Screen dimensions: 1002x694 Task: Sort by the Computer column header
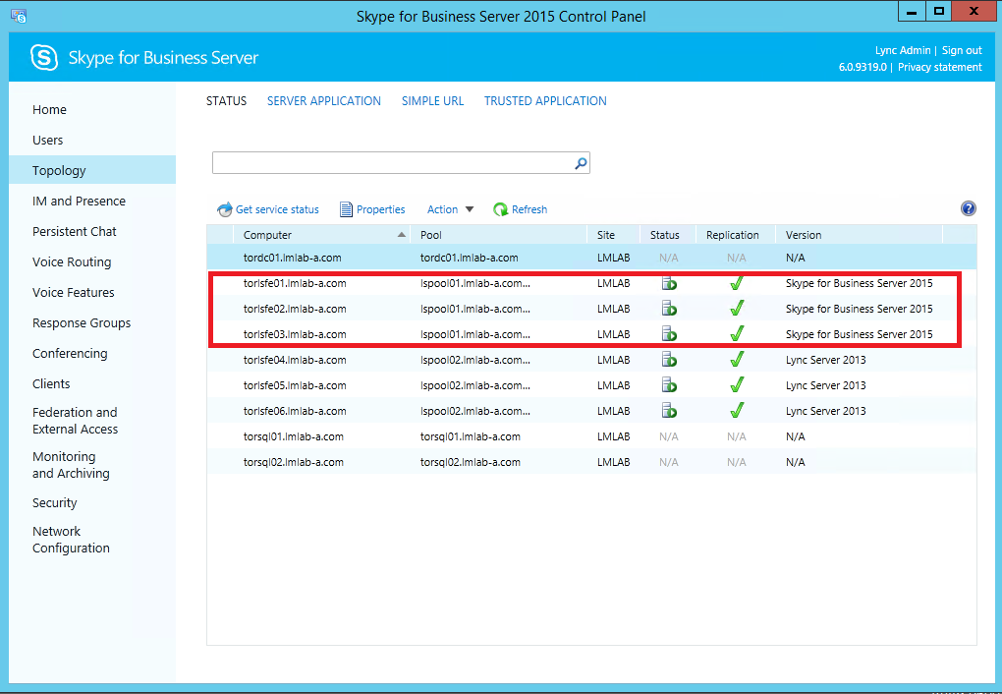tap(270, 234)
